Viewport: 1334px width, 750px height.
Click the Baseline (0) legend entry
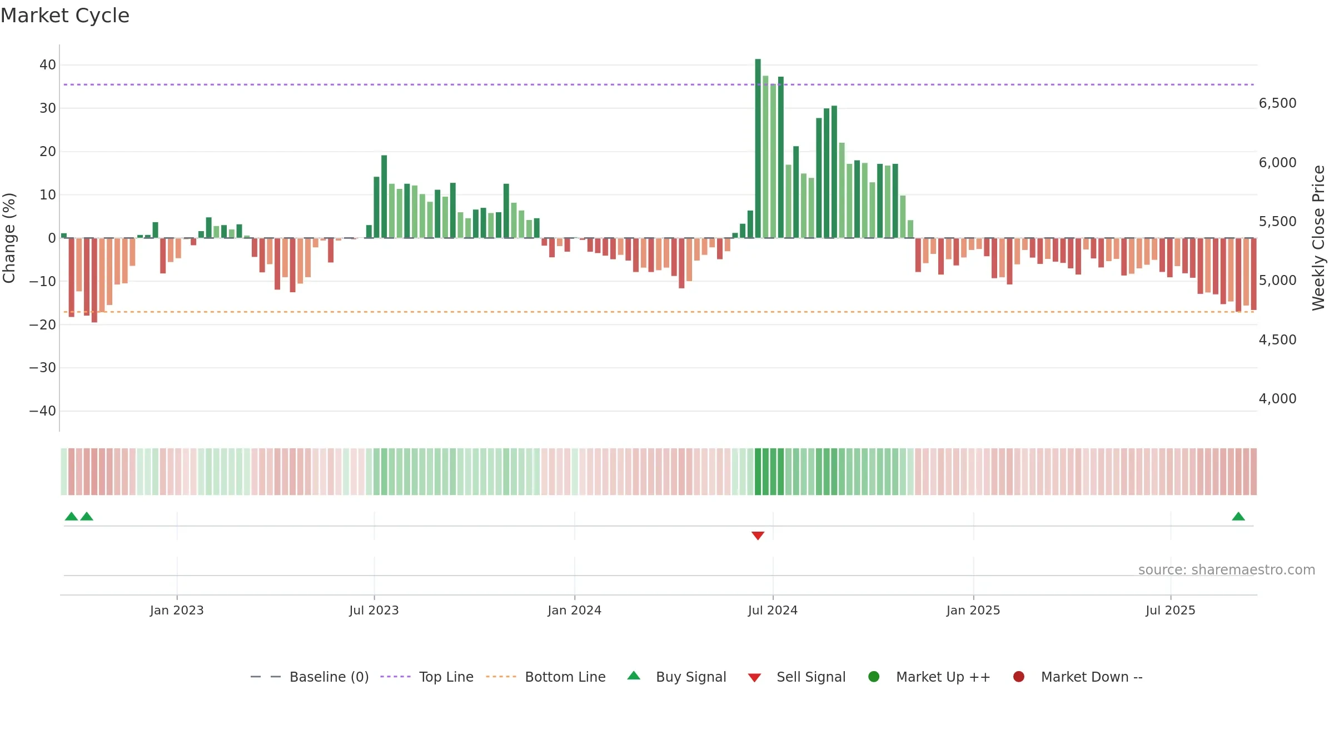coord(310,677)
